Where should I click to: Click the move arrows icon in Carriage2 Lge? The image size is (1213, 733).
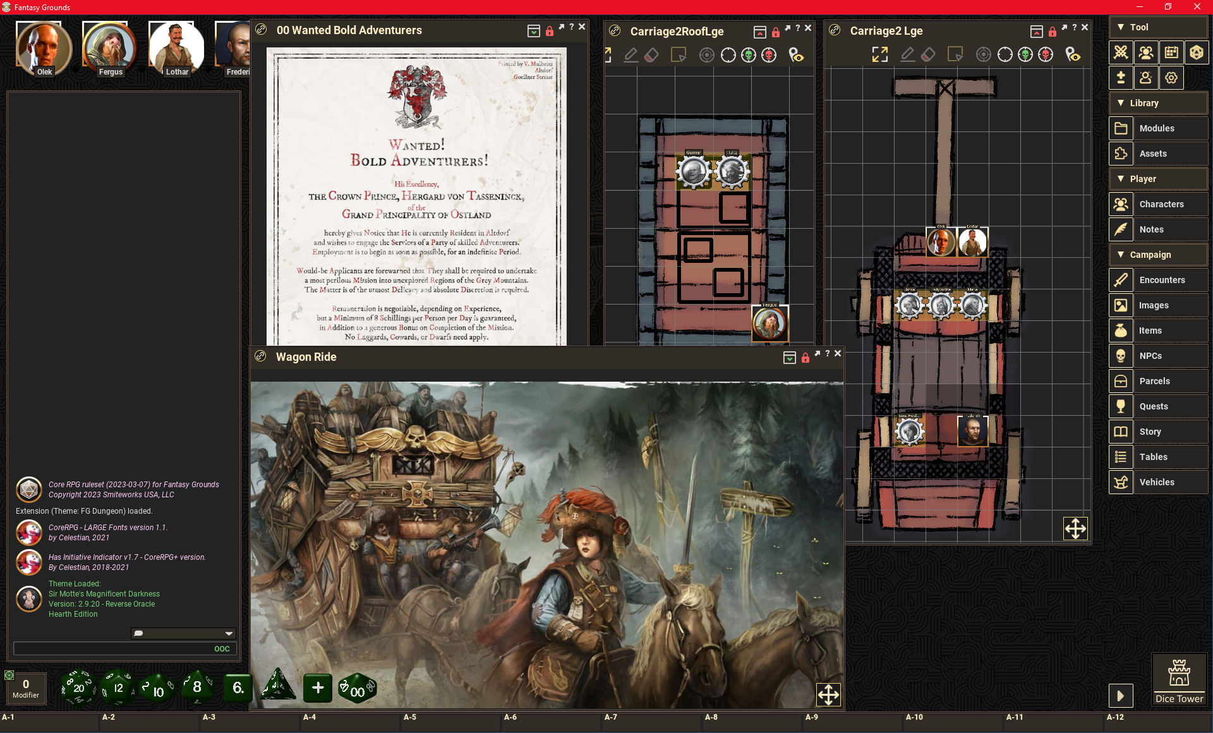(1075, 528)
